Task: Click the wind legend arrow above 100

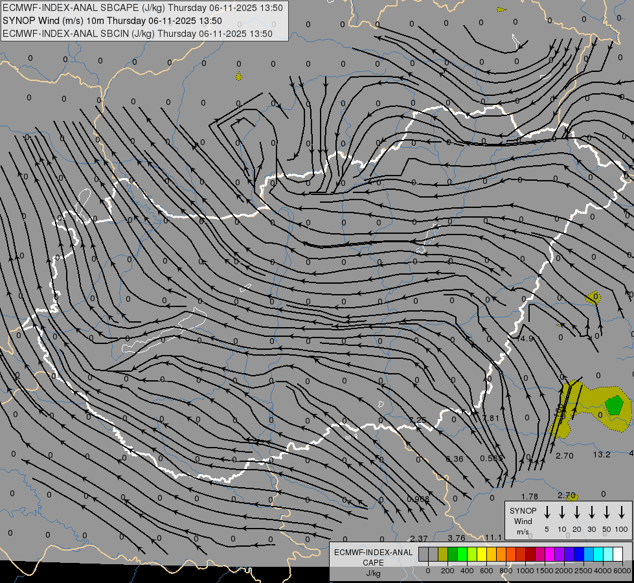Action: [622, 512]
